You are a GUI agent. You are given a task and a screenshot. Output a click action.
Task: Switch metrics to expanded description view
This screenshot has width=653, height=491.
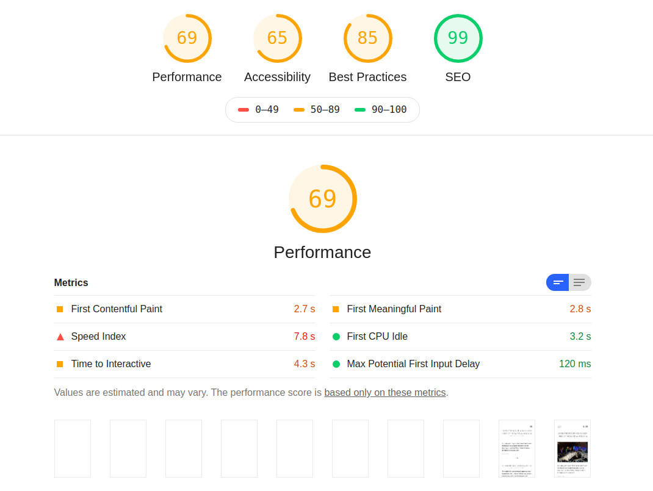coord(580,282)
